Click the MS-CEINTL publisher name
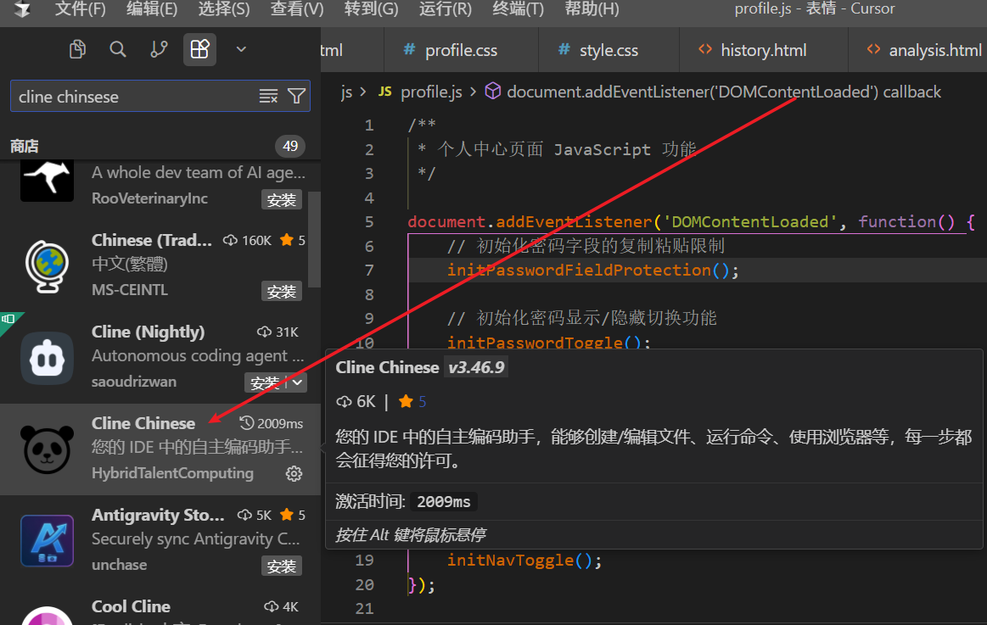 (x=130, y=290)
